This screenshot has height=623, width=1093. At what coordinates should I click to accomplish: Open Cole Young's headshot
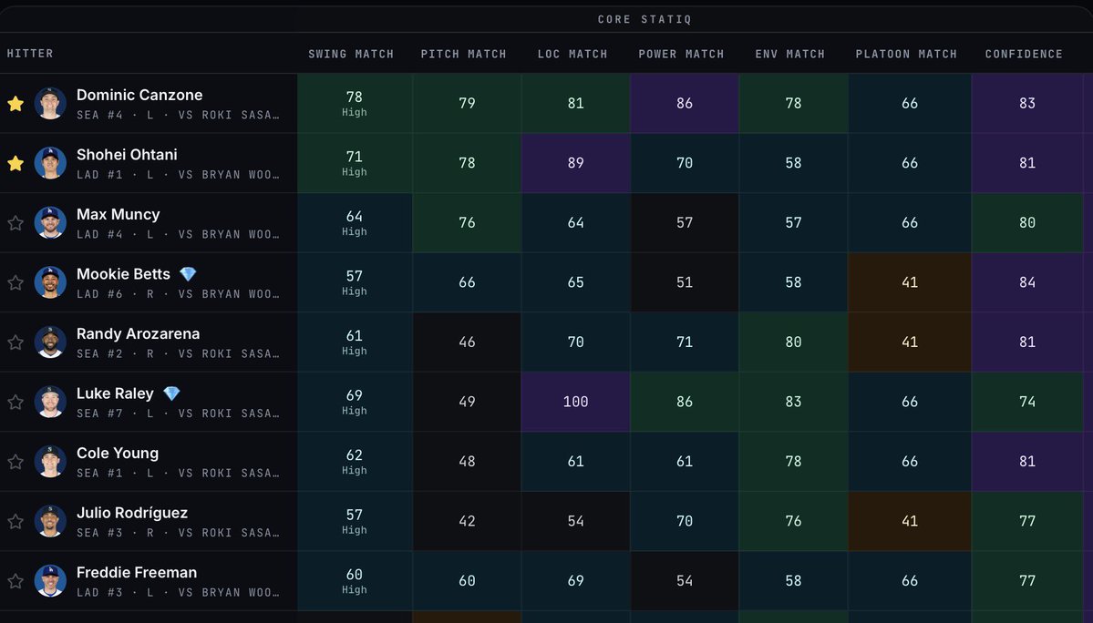click(x=50, y=462)
